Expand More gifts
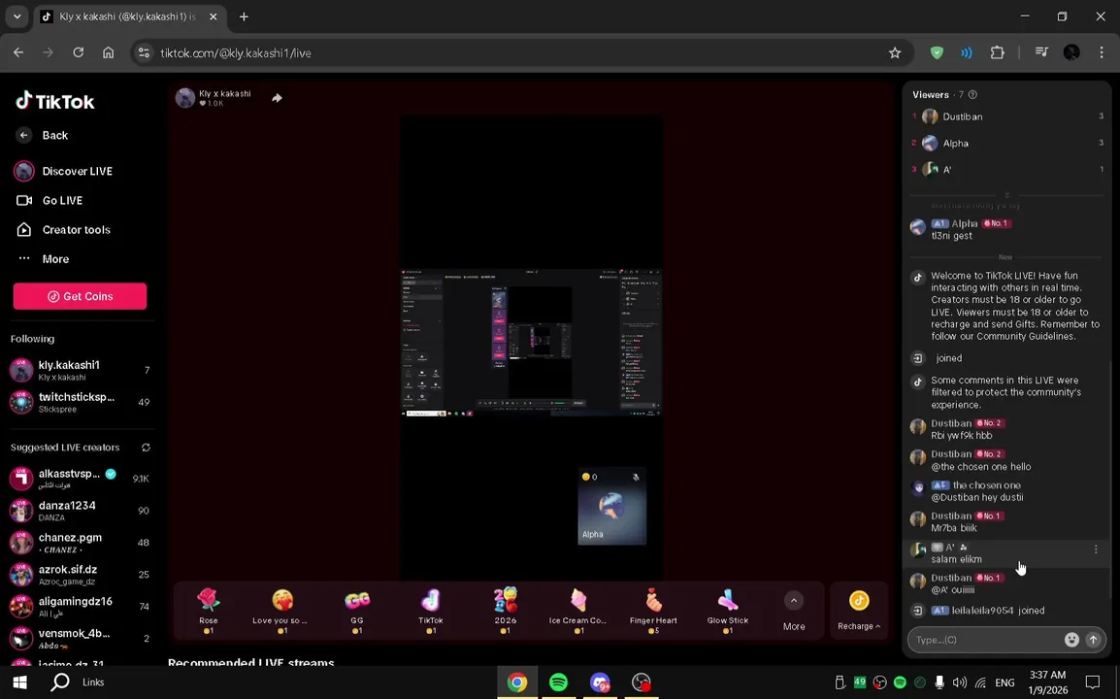 794,611
